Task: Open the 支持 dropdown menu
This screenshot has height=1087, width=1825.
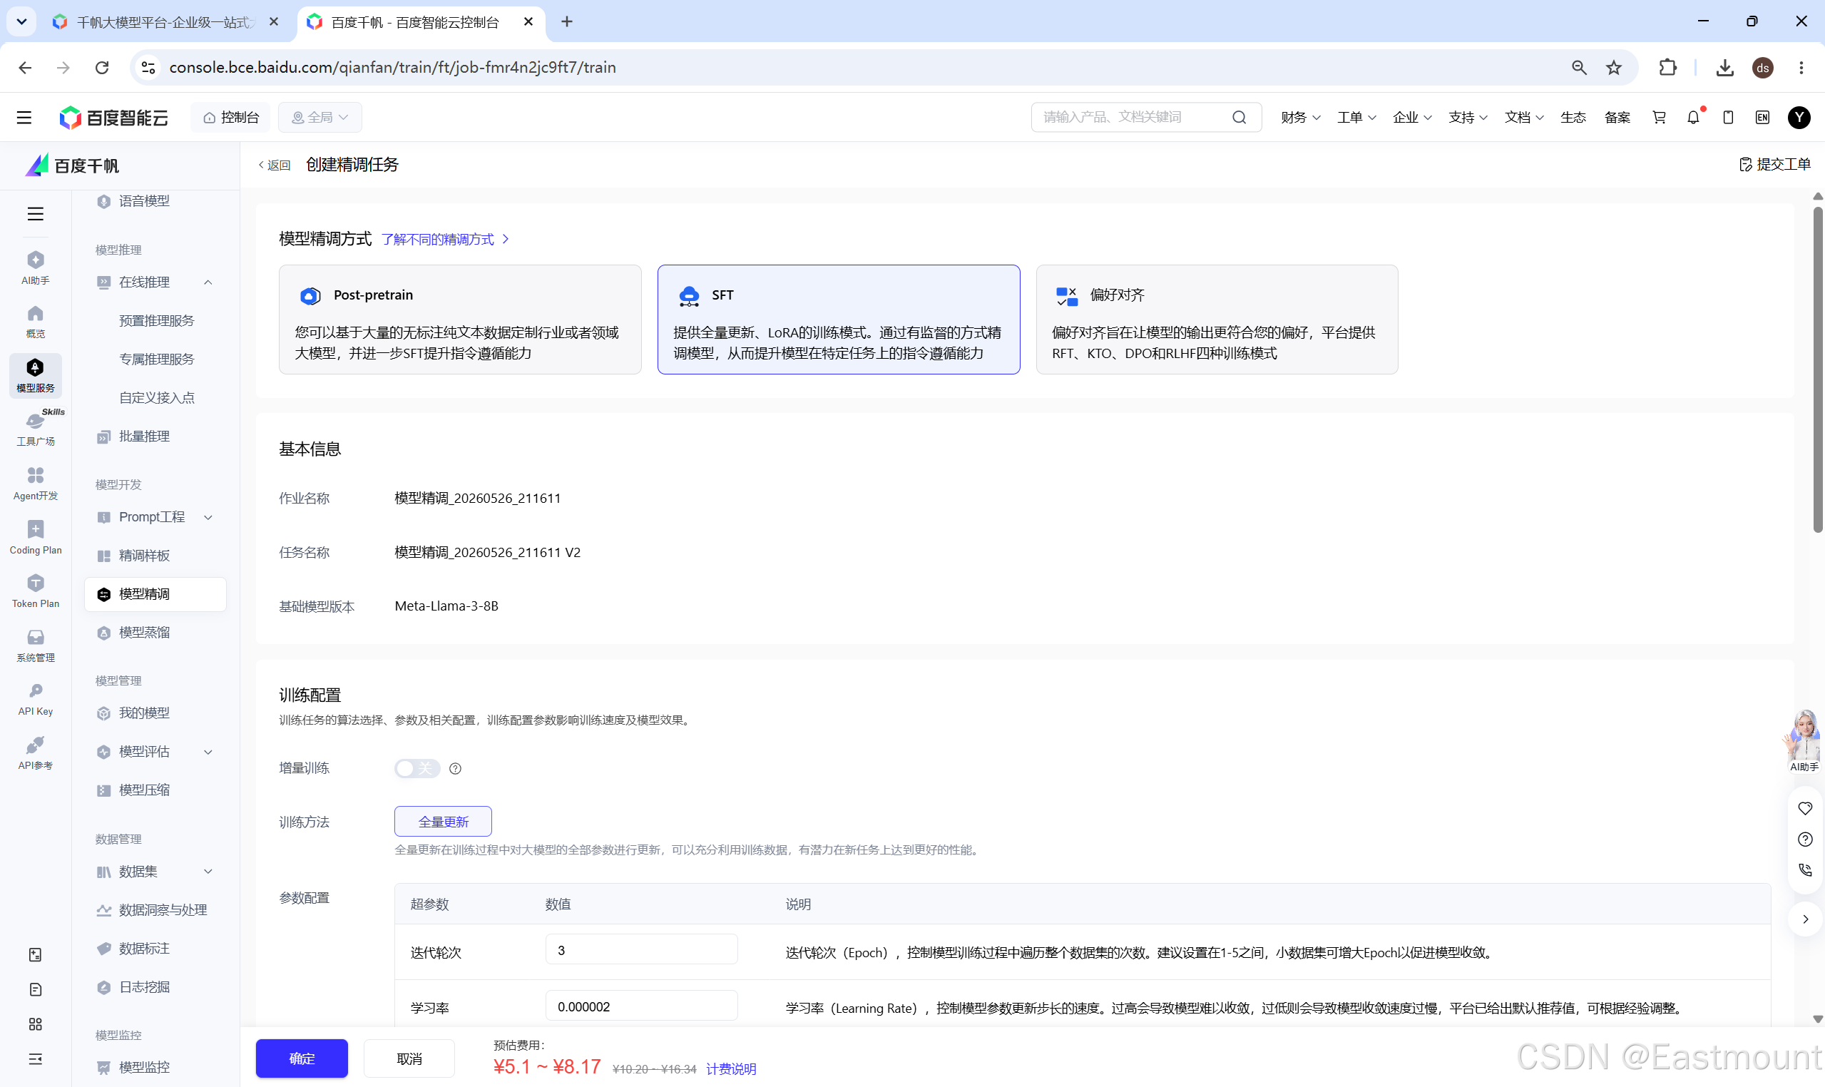Action: [x=1468, y=117]
